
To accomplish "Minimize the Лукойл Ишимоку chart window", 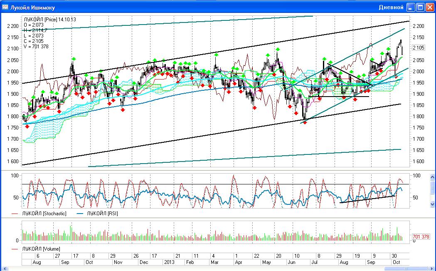I will pyautogui.click(x=411, y=7).
